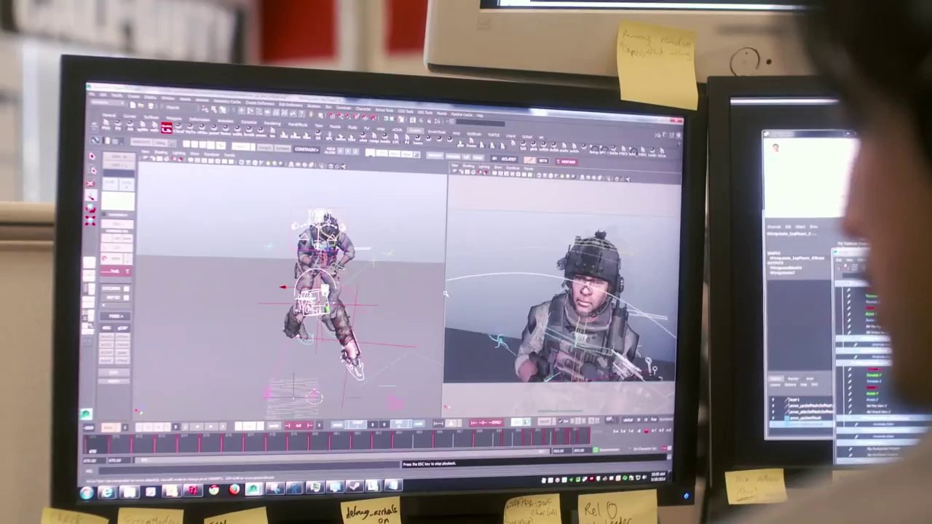The width and height of the screenshot is (932, 524).
Task: Open Panels menu in right viewport
Action: [x=529, y=170]
